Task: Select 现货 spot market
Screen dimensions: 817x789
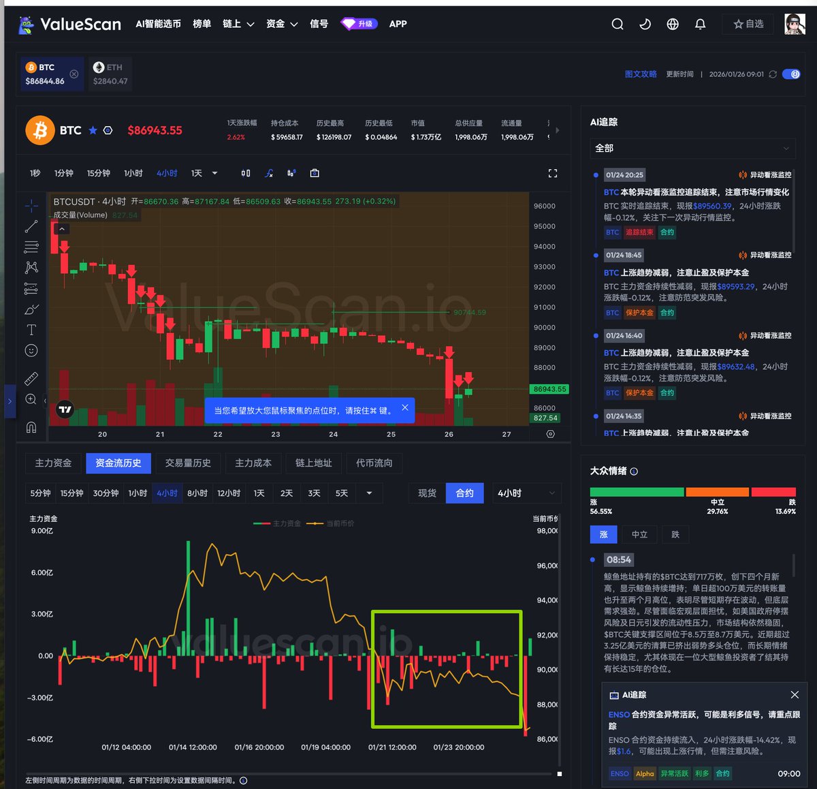Action: (x=427, y=493)
